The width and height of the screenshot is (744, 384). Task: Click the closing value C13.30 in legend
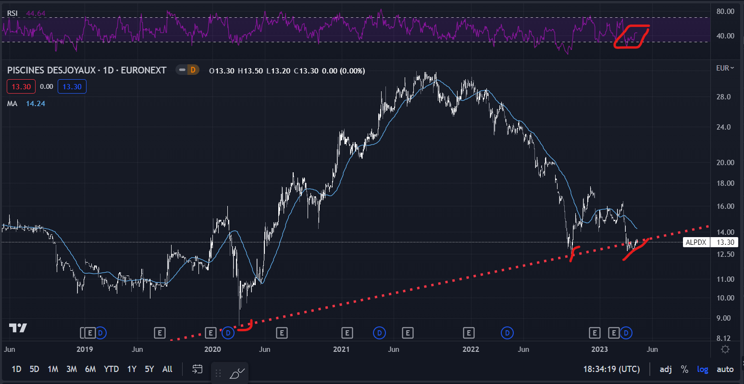306,71
